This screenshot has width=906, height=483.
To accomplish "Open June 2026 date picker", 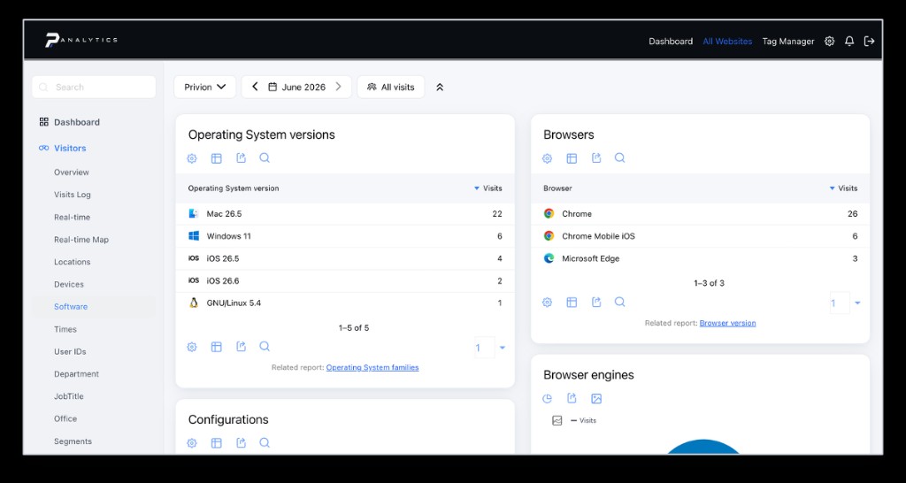I will point(297,87).
